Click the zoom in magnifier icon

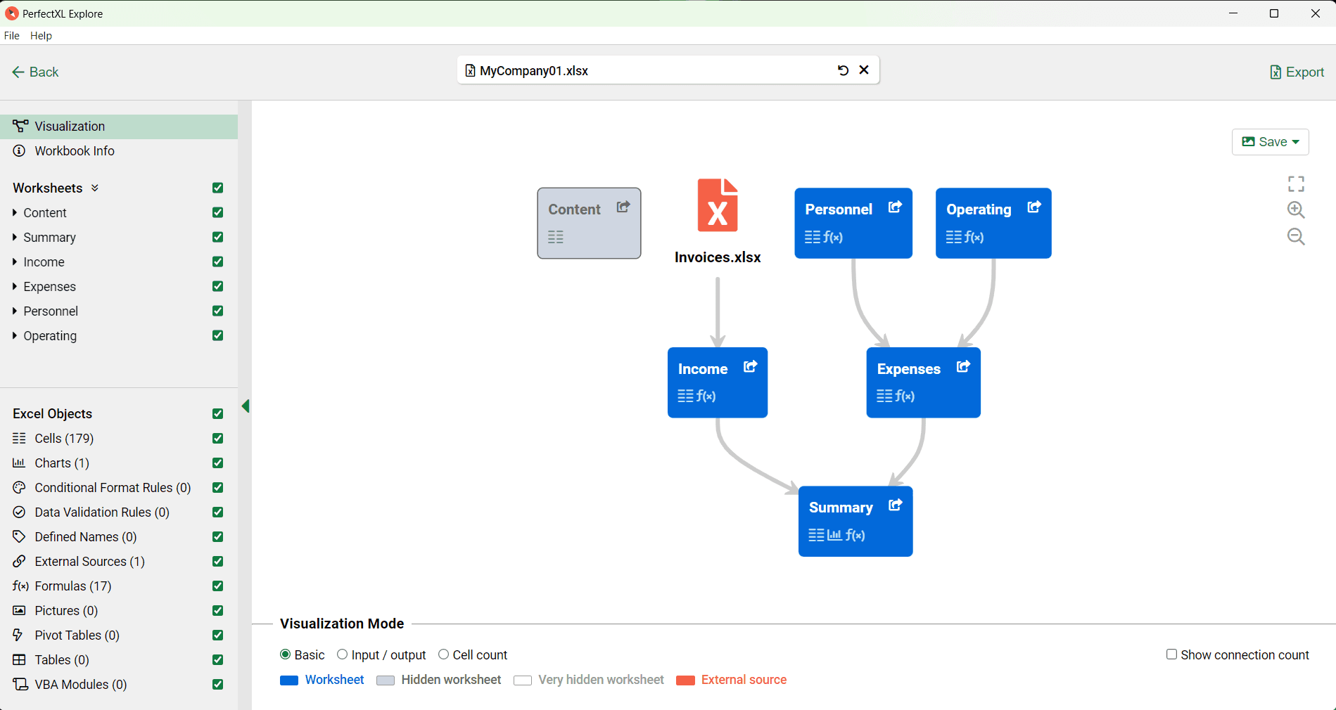(x=1295, y=209)
